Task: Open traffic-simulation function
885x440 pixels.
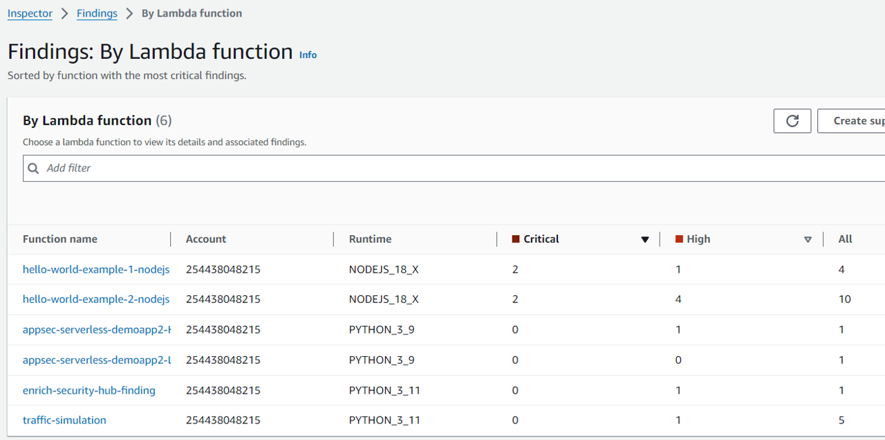Action: [x=64, y=420]
